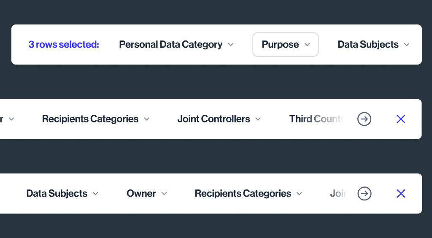This screenshot has height=238, width=432.
Task: Open the Purpose dropdown
Action: tap(285, 45)
